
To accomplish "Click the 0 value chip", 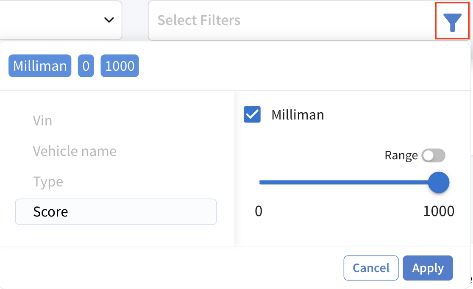I will (x=86, y=66).
